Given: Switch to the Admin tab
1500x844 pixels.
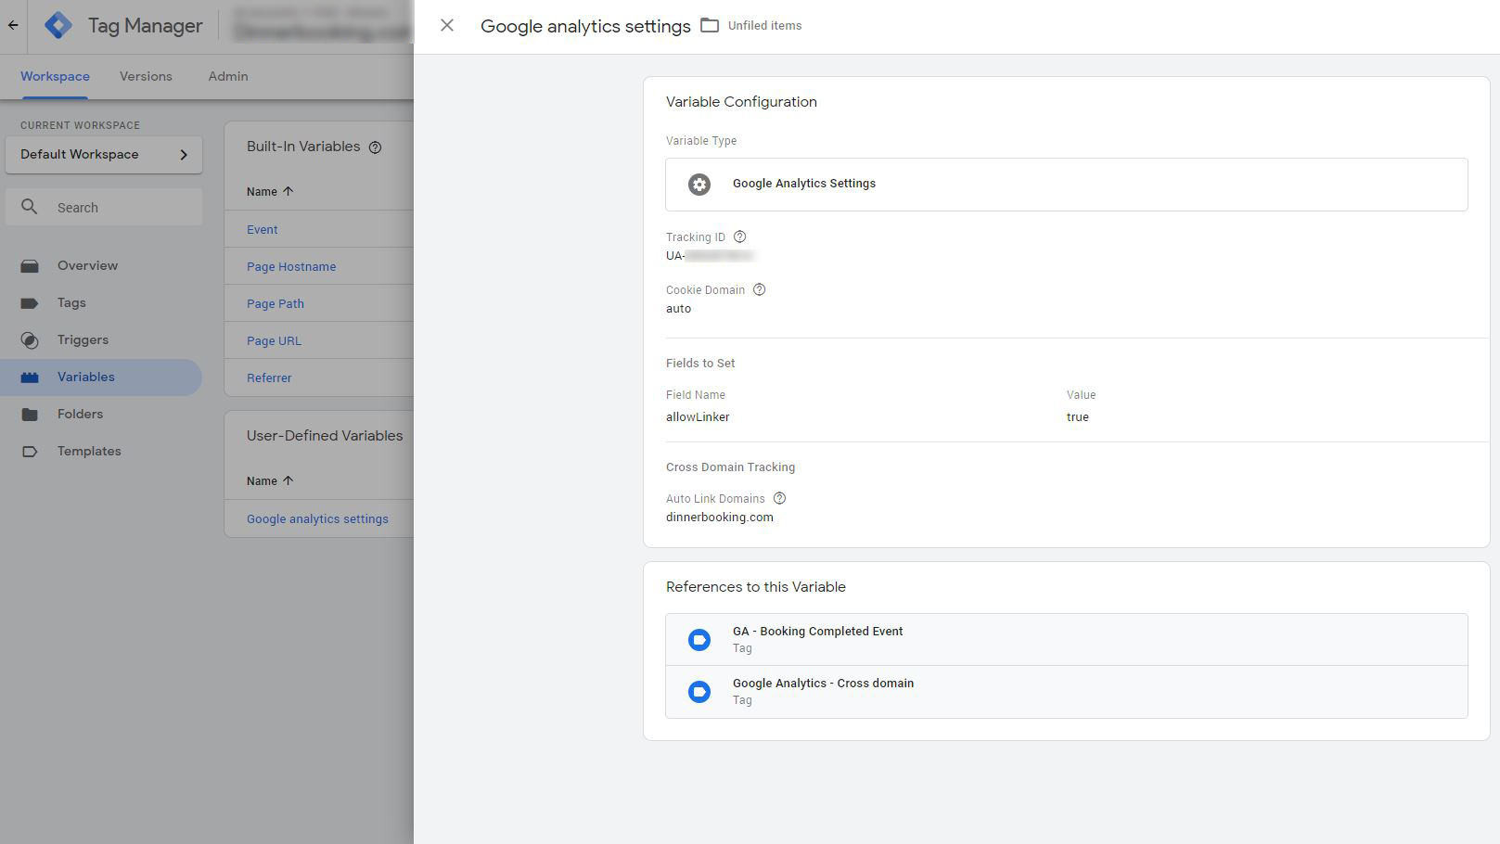Looking at the screenshot, I should [x=228, y=76].
